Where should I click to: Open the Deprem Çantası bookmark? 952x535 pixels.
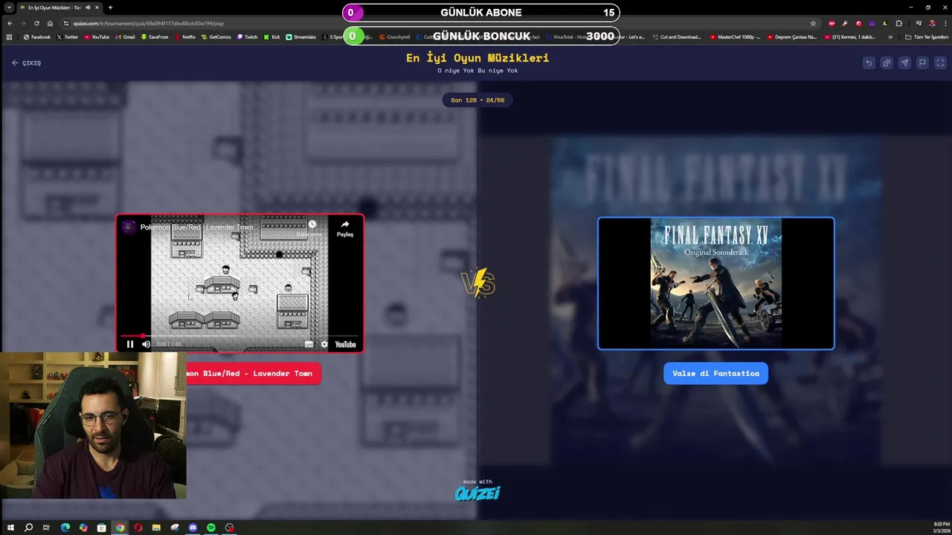tap(791, 37)
